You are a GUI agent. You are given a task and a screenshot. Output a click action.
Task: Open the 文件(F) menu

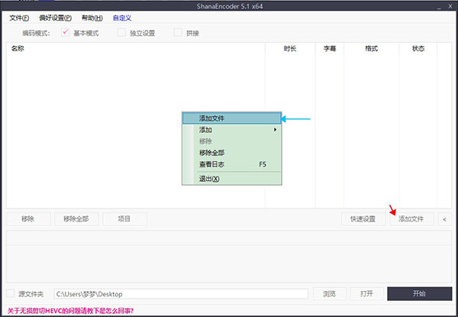tap(19, 18)
